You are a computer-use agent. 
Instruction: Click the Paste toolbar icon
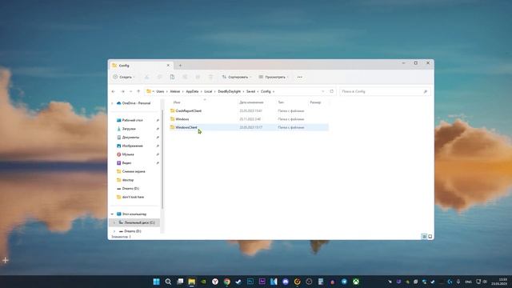click(x=172, y=77)
